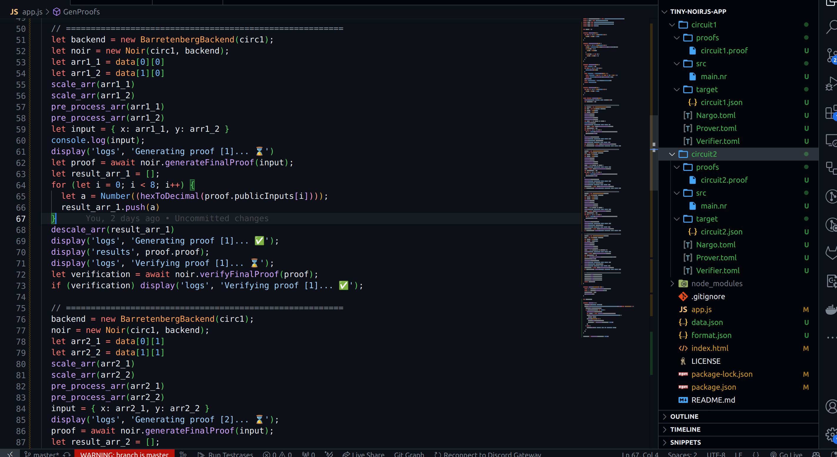Click the Copilot icon in status bar
This screenshot has height=457, width=837.
coord(816,454)
